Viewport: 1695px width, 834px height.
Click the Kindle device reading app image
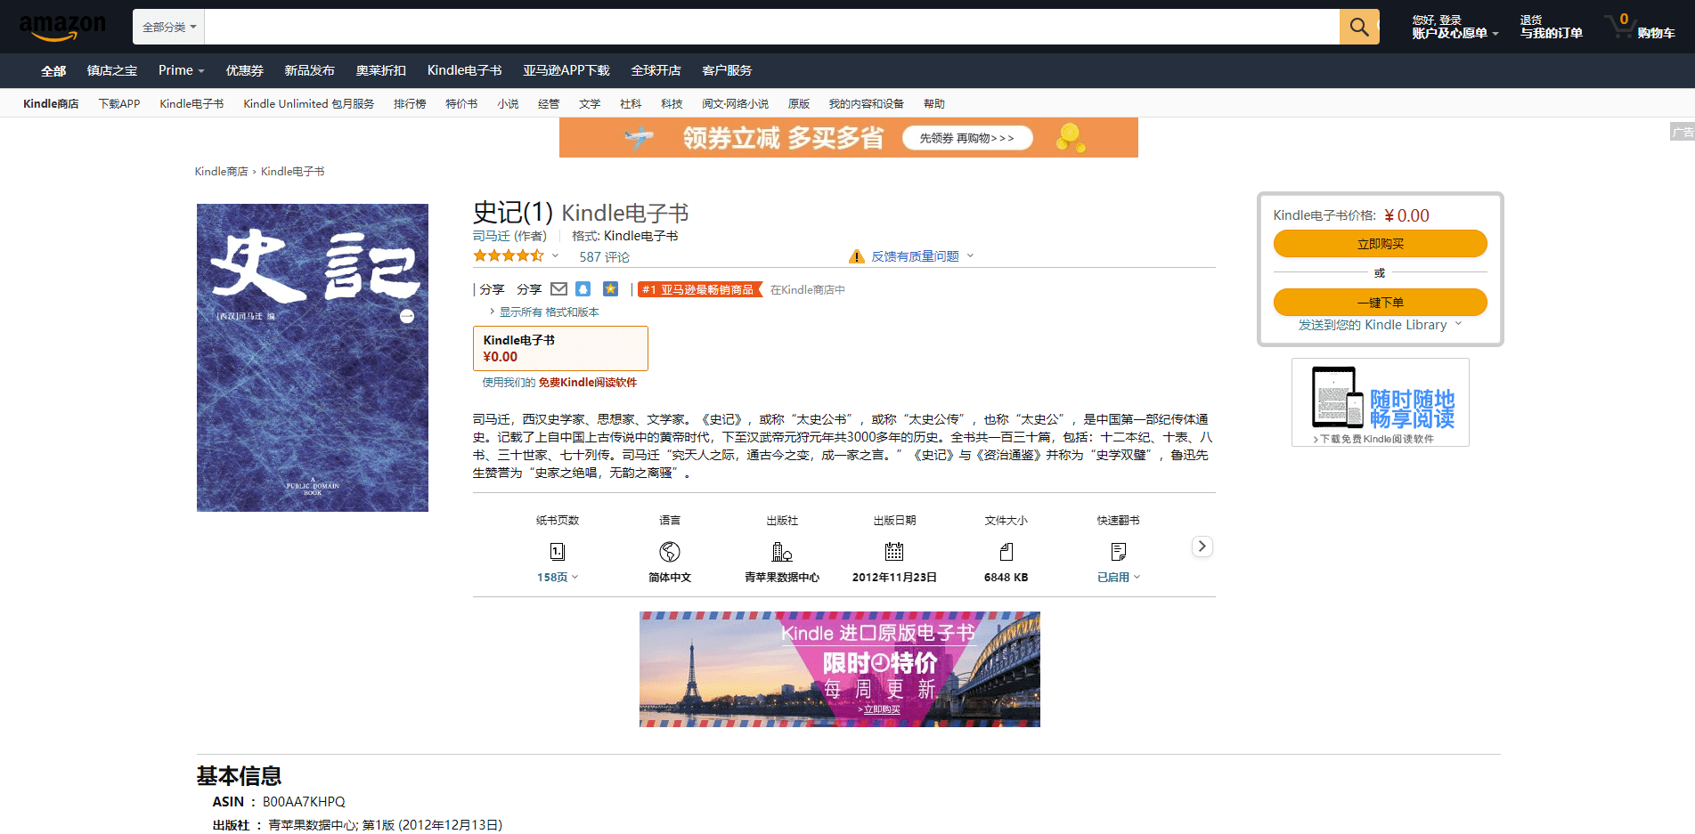coord(1381,402)
